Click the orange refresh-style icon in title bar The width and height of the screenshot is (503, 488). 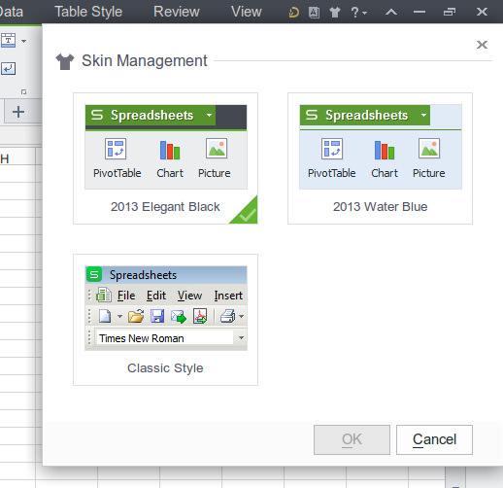click(293, 13)
